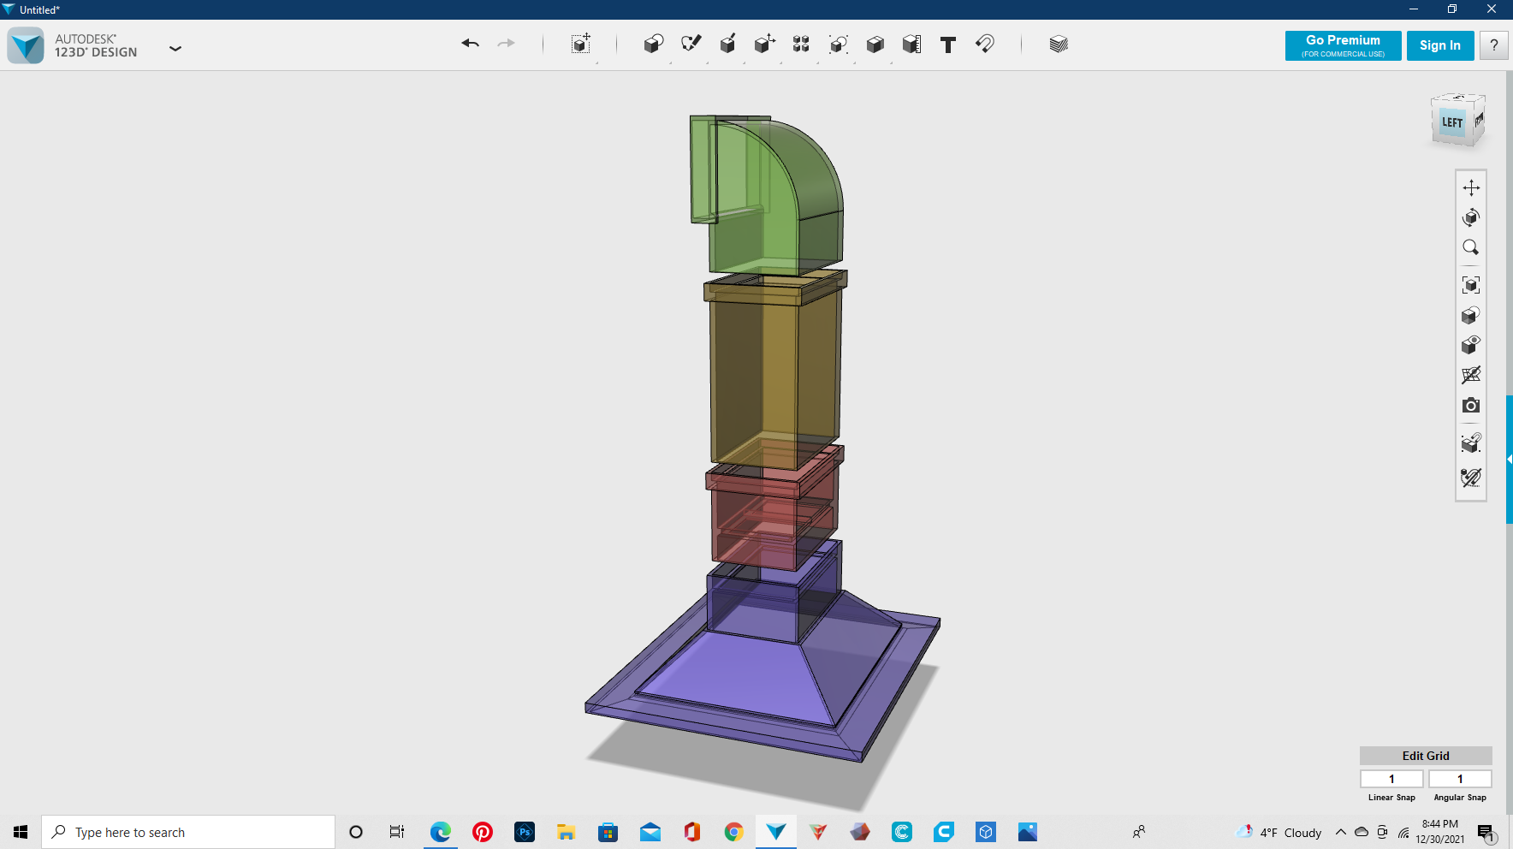Open Google Chrome from the taskbar
This screenshot has width=1513, height=849.
click(x=733, y=832)
